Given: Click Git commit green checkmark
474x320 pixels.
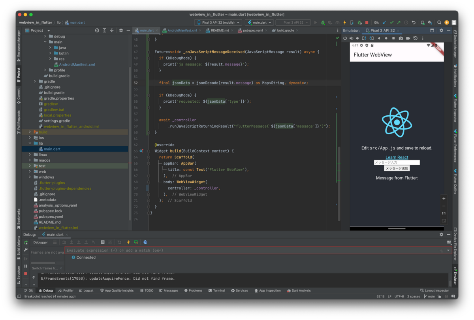Looking at the screenshot, I should [391, 23].
